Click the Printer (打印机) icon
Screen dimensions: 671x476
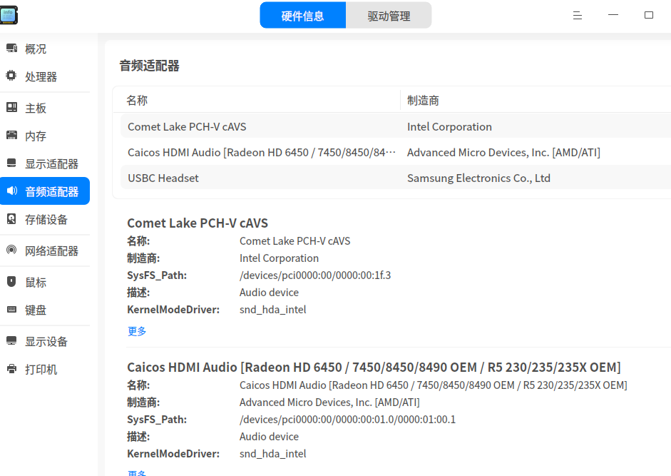[11, 368]
